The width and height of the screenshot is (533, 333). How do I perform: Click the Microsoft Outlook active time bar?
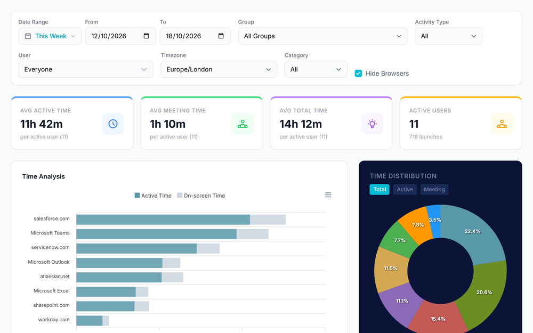click(119, 263)
